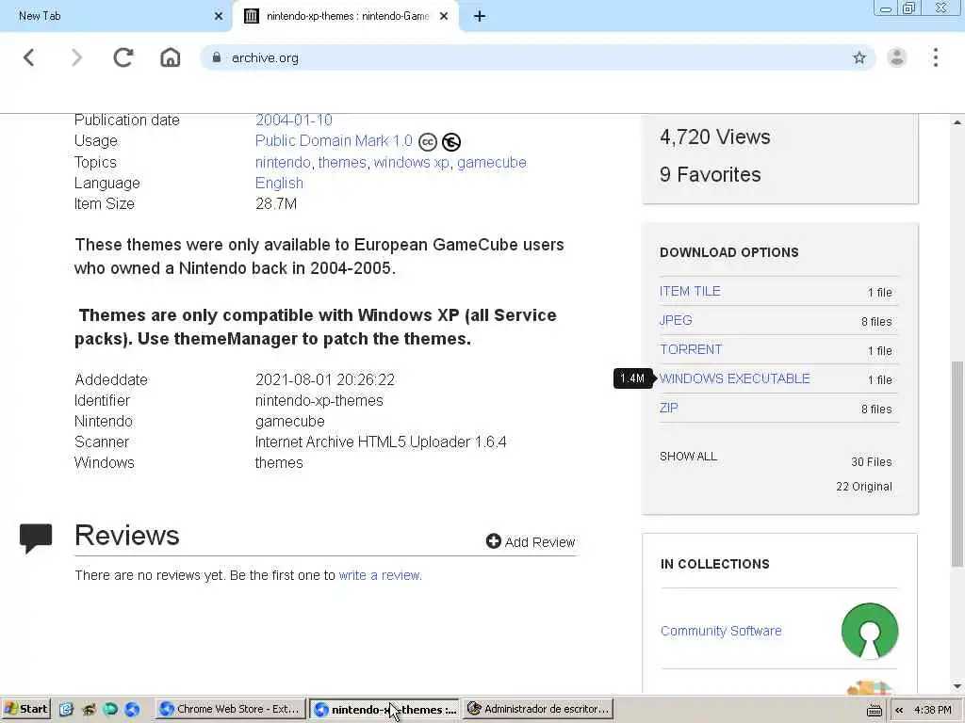Open the on-screen keyboard tray icon

874,711
